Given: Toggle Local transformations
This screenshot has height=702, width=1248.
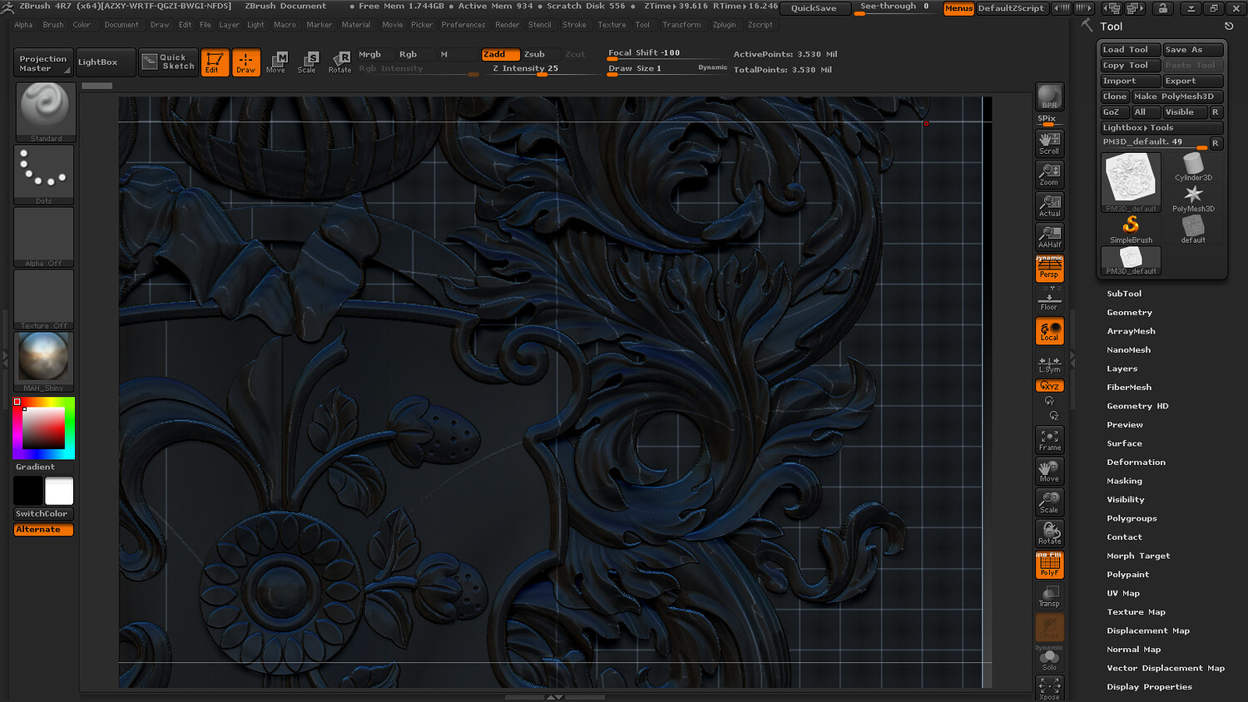Looking at the screenshot, I should [1050, 331].
